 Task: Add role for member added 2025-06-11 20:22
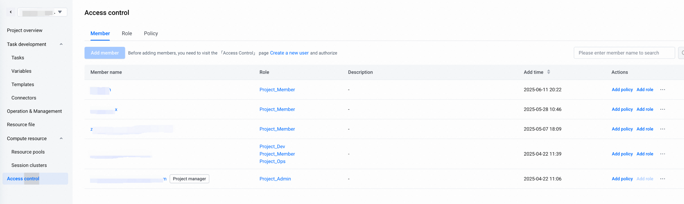645,89
